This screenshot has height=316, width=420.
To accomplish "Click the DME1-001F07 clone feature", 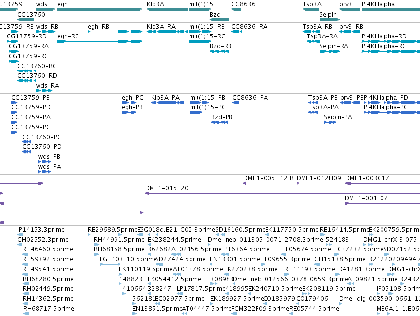I will pyautogui.click(x=382, y=203).
